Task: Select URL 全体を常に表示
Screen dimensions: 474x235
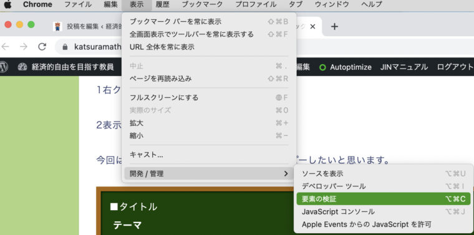Action: [209, 47]
